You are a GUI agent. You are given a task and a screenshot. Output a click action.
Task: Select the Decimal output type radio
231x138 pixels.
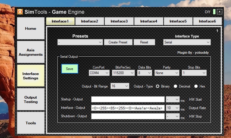click(175, 86)
